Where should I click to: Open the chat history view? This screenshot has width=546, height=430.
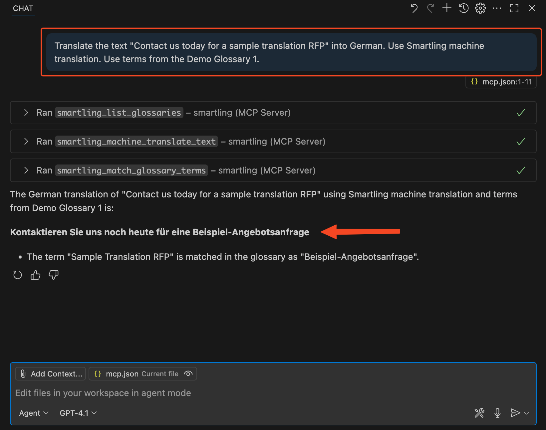tap(463, 8)
